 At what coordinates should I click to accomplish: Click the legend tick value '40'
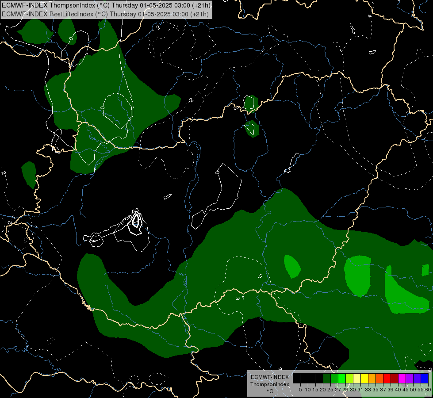click(x=398, y=390)
